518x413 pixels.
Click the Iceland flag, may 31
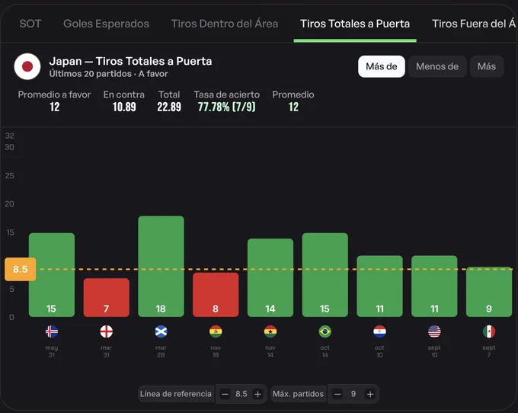pos(52,331)
